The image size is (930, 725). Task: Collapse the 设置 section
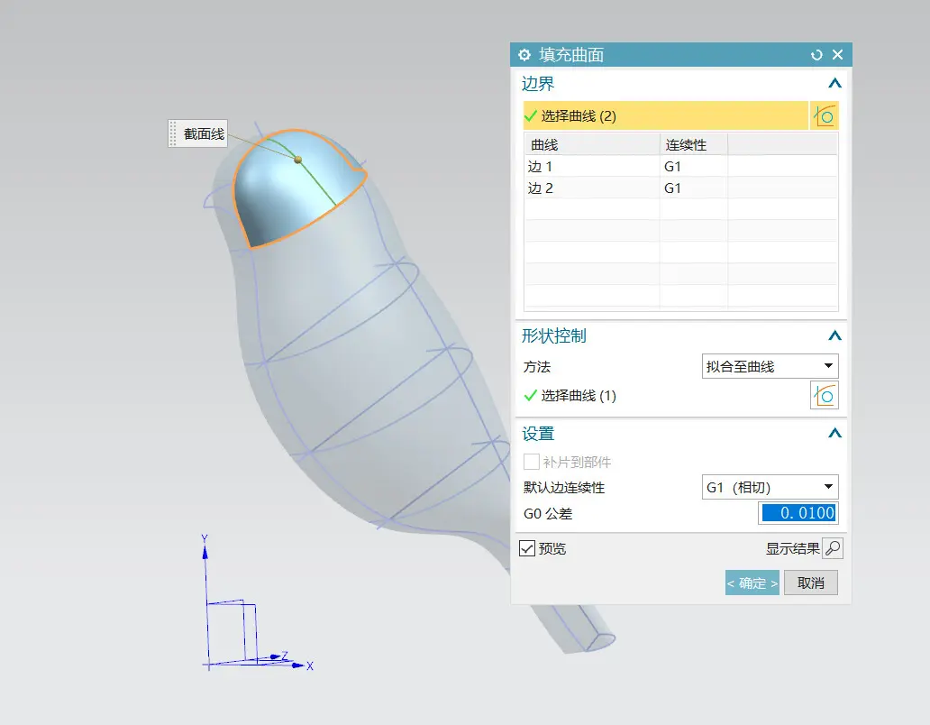click(x=834, y=433)
